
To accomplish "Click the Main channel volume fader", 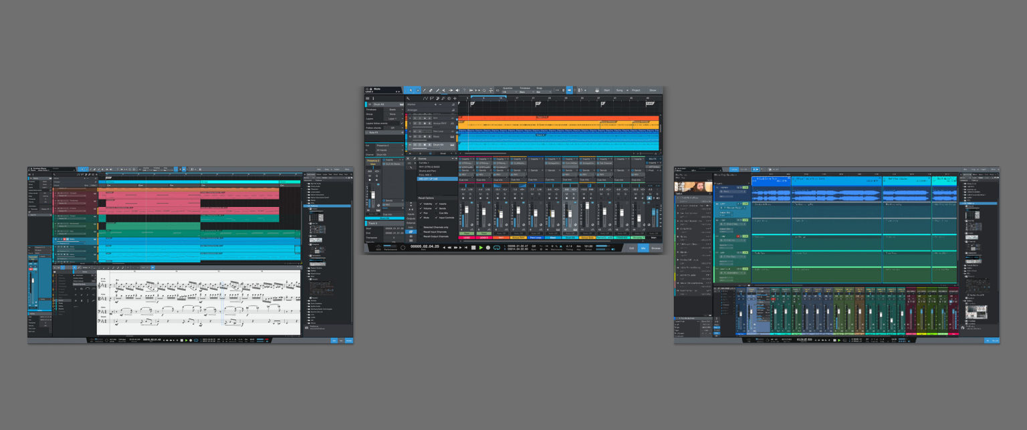I will tap(653, 214).
